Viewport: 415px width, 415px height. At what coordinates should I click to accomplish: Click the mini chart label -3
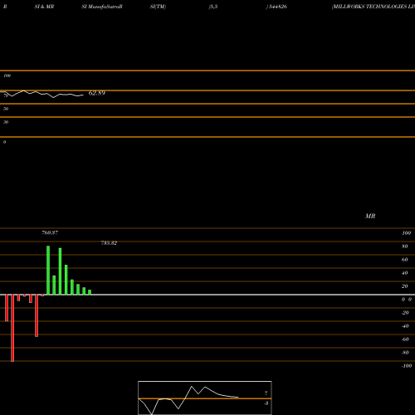pos(266,403)
